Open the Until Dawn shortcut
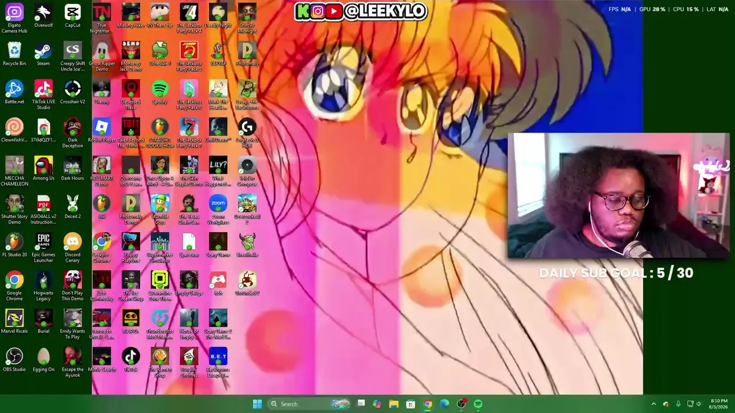The width and height of the screenshot is (735, 413). click(x=218, y=131)
